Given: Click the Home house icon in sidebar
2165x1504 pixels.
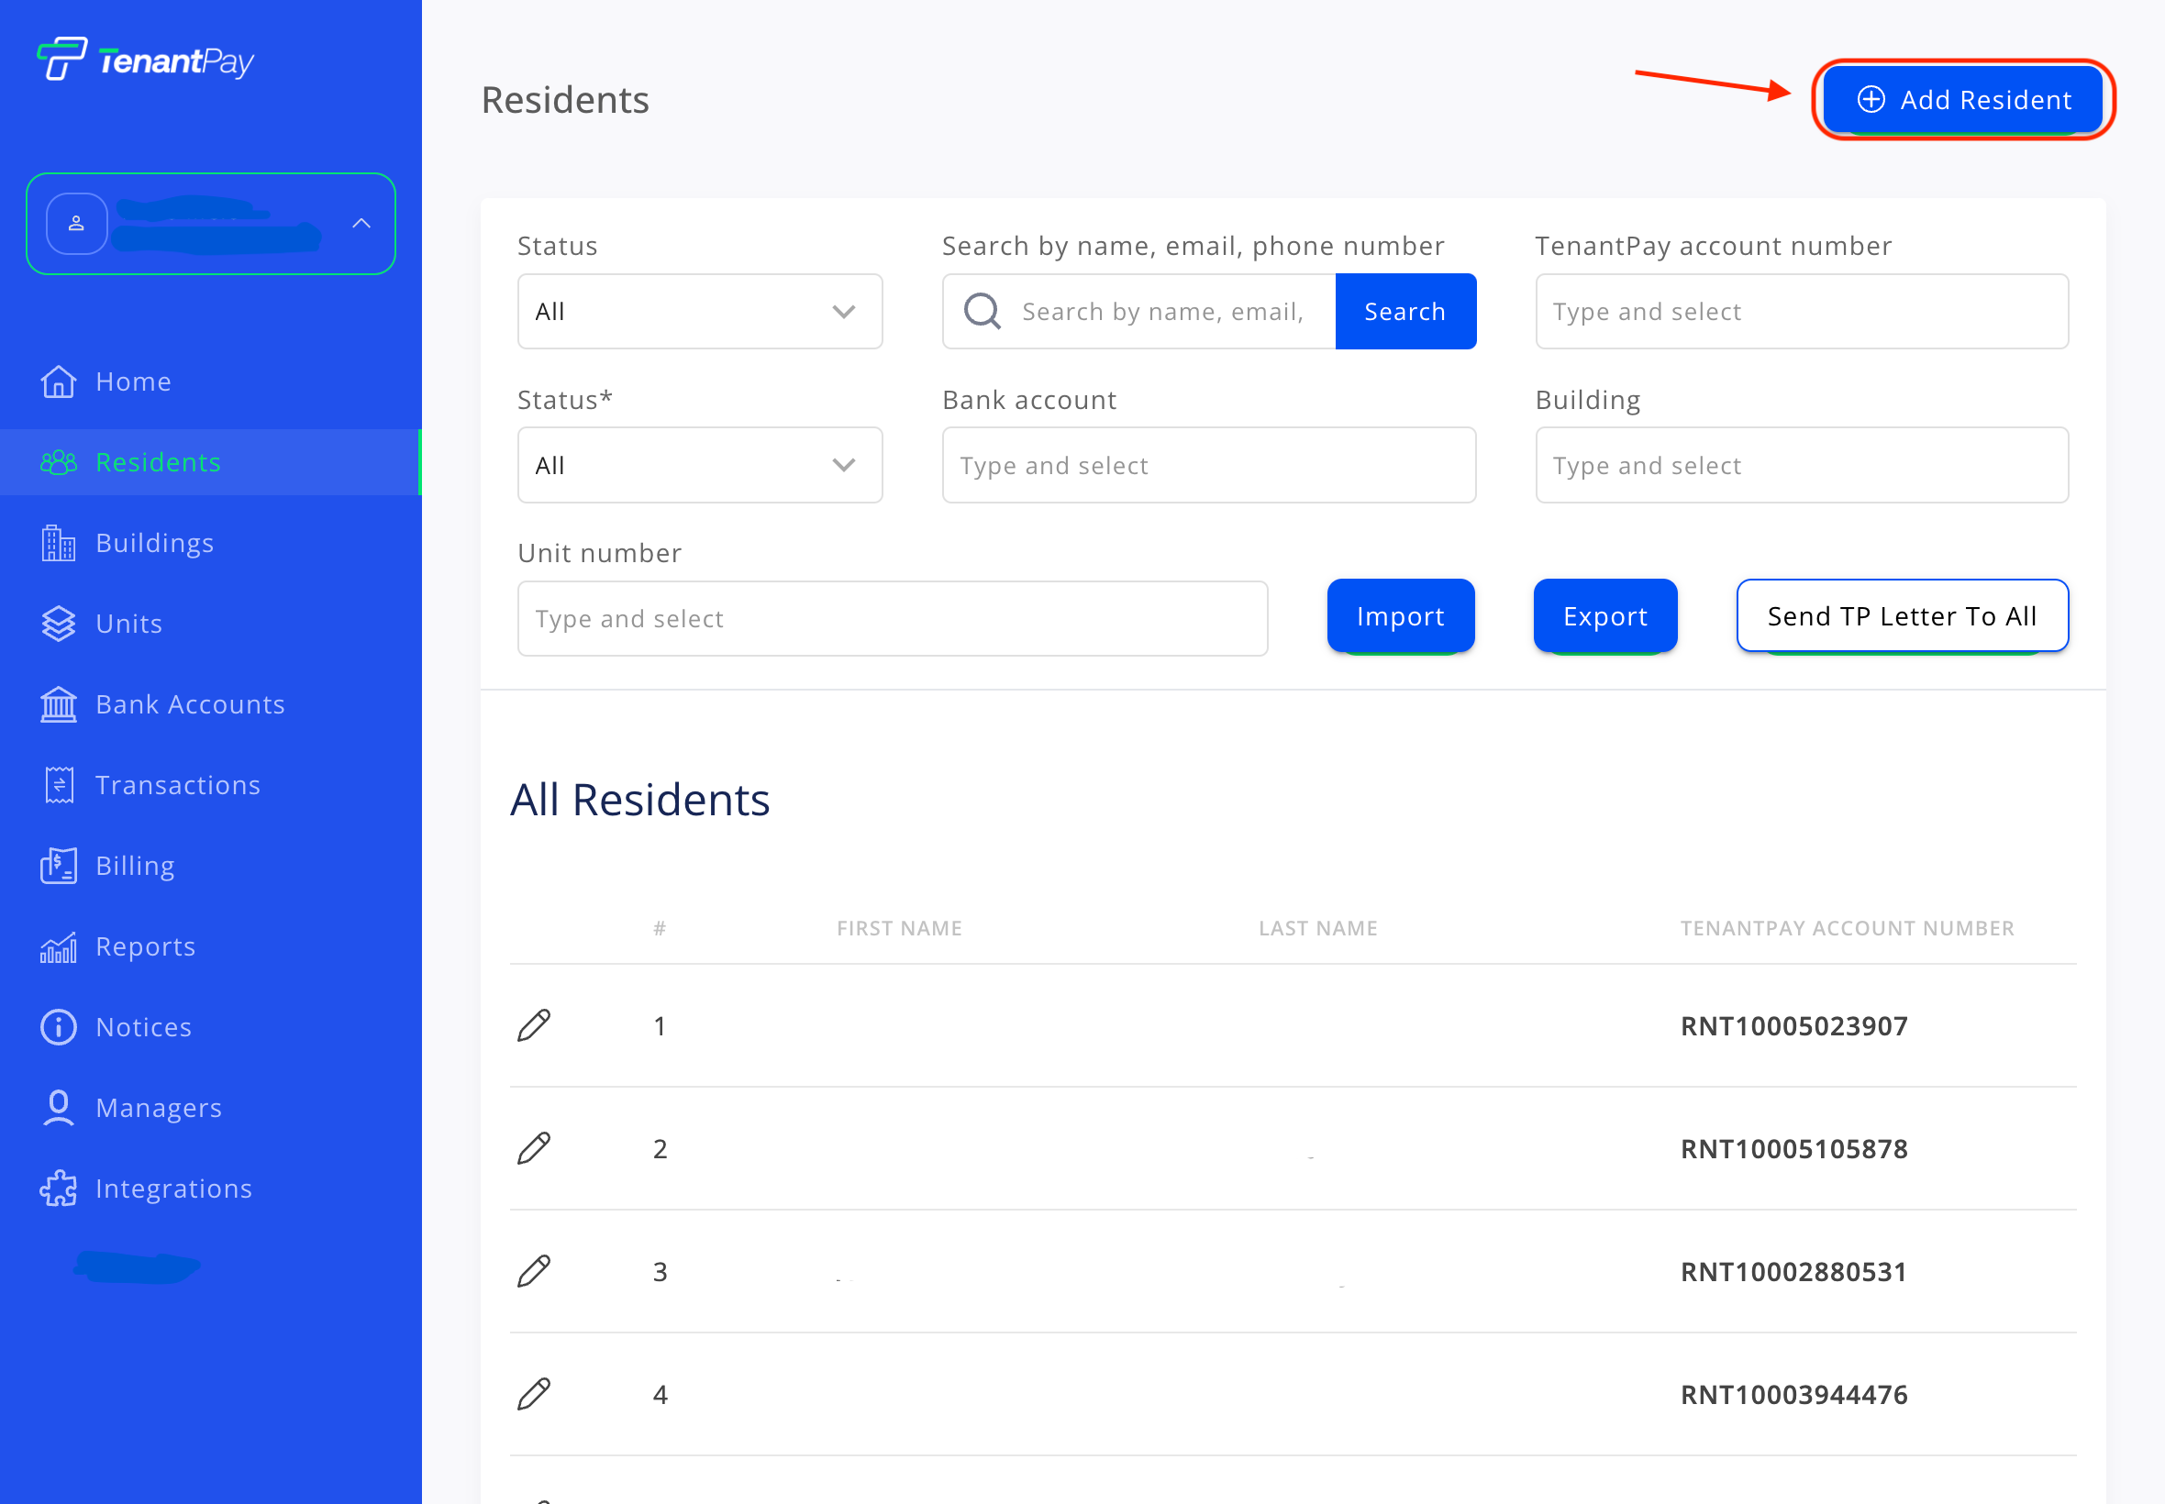Looking at the screenshot, I should click(59, 382).
